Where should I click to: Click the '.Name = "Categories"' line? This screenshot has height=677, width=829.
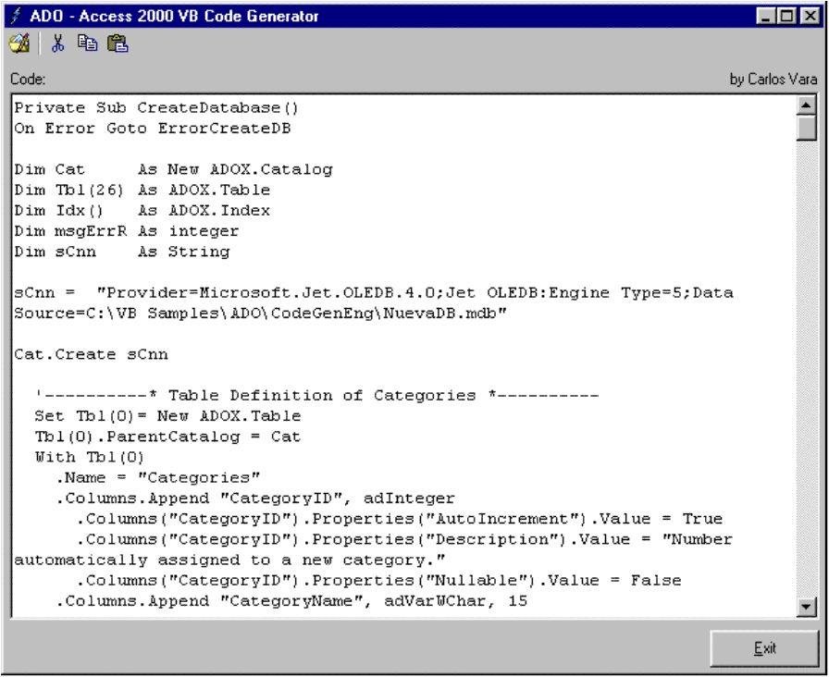click(158, 478)
